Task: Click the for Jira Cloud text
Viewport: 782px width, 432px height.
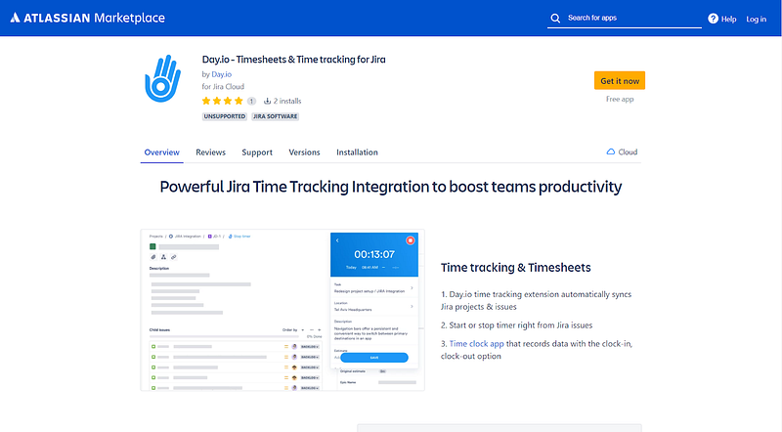Action: tap(223, 87)
